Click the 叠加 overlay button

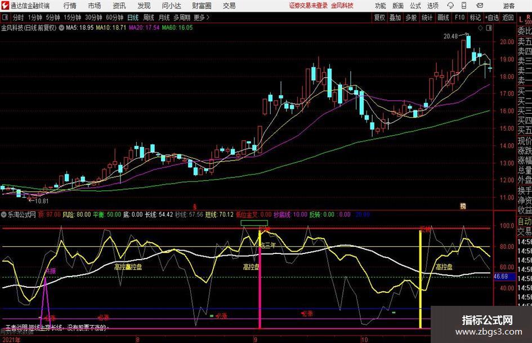(x=395, y=17)
